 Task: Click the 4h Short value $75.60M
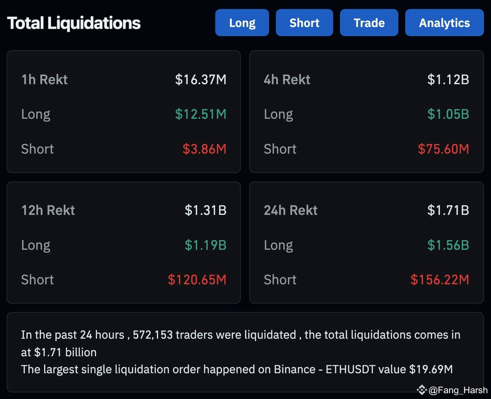(443, 149)
